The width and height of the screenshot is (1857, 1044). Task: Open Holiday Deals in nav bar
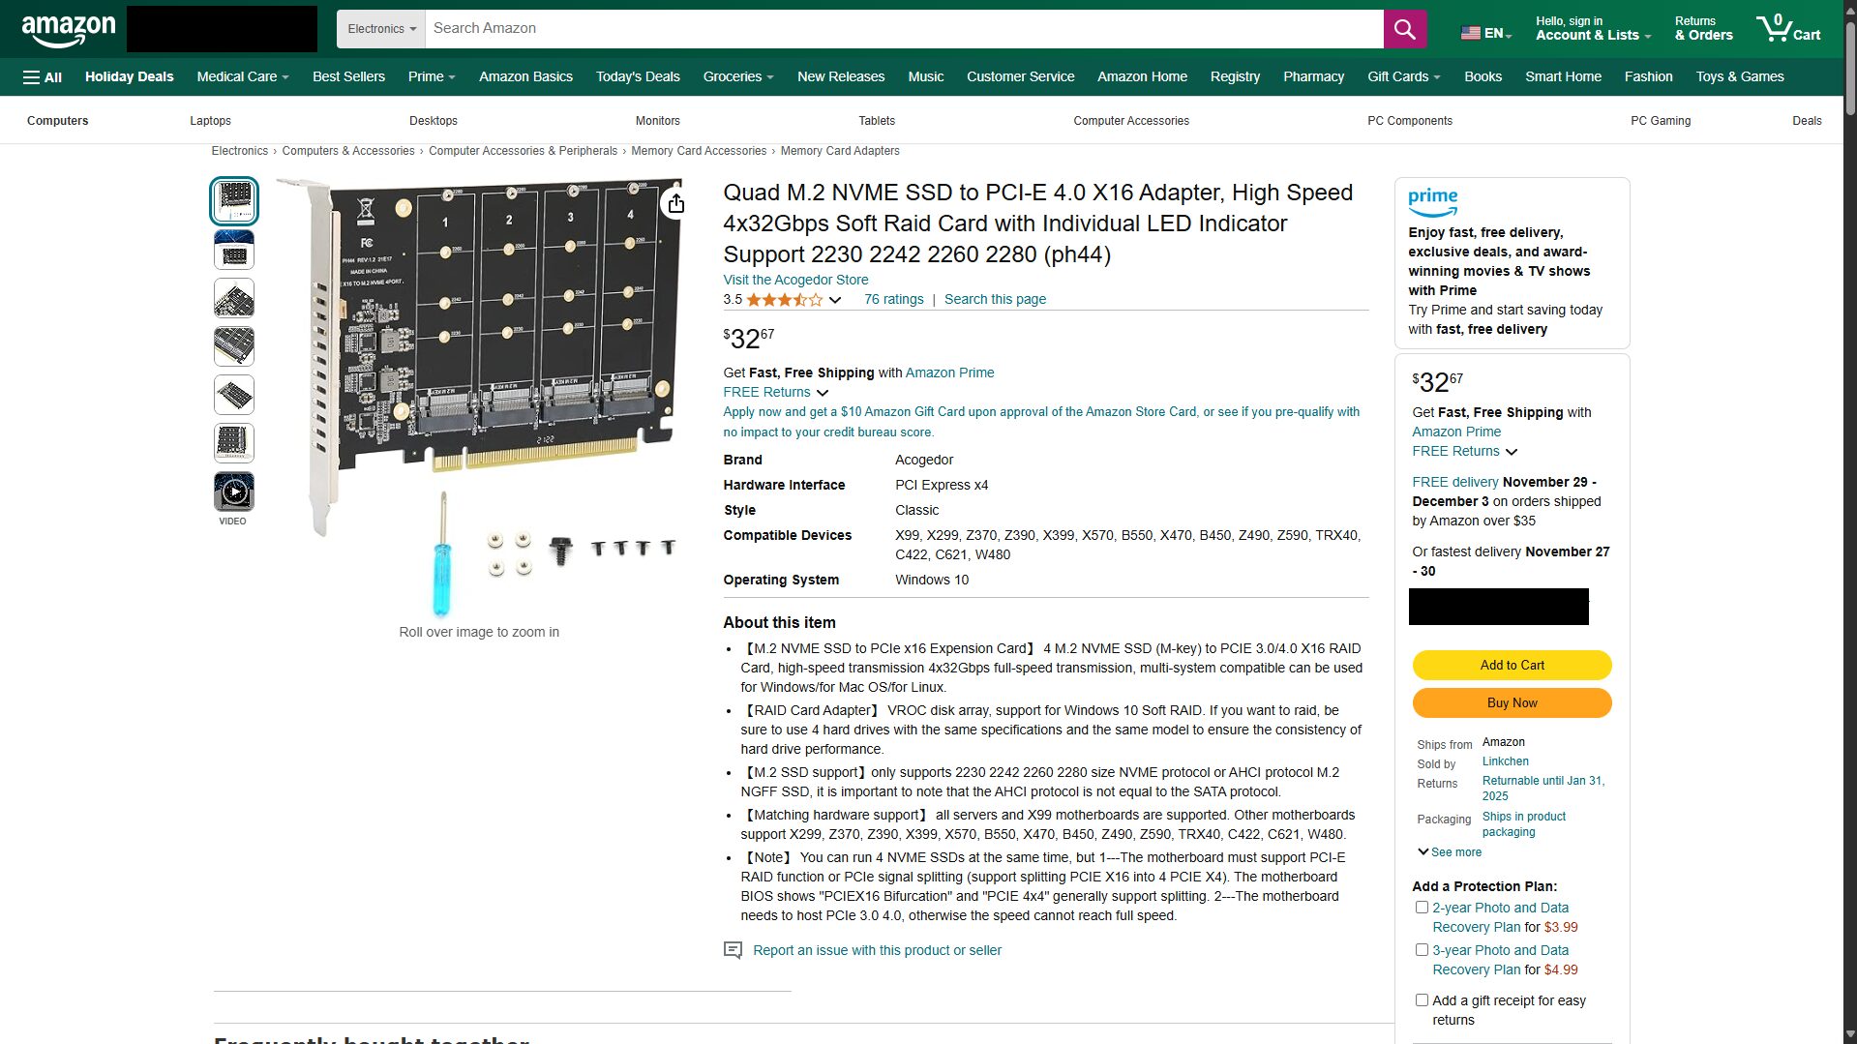129,76
